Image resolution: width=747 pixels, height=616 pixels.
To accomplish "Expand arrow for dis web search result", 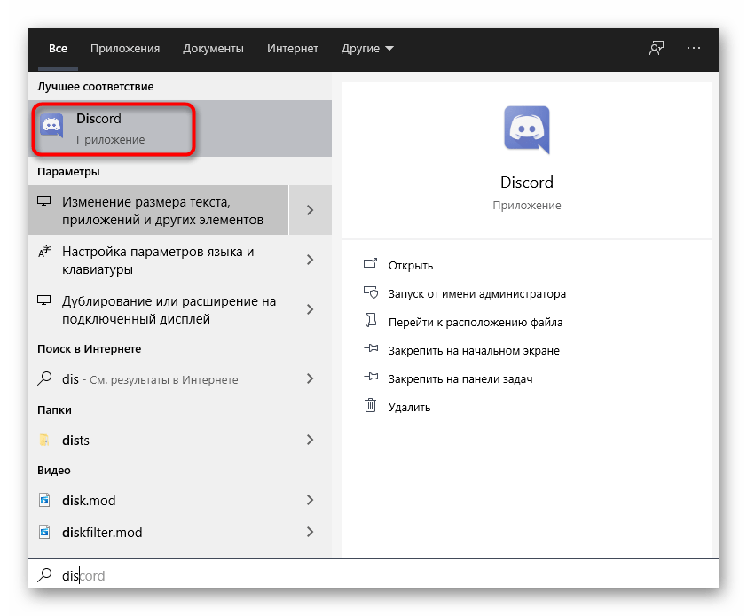I will (x=311, y=378).
